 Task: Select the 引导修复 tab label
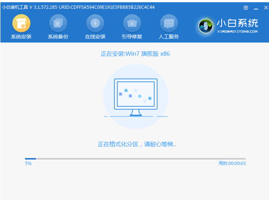(x=132, y=36)
